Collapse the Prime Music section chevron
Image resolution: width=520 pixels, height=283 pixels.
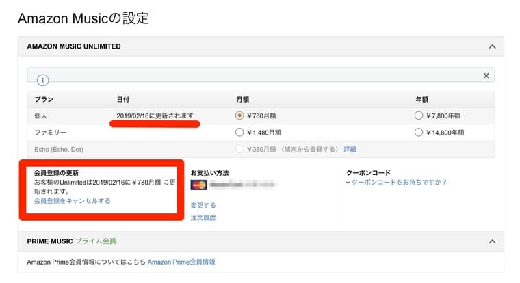492,241
